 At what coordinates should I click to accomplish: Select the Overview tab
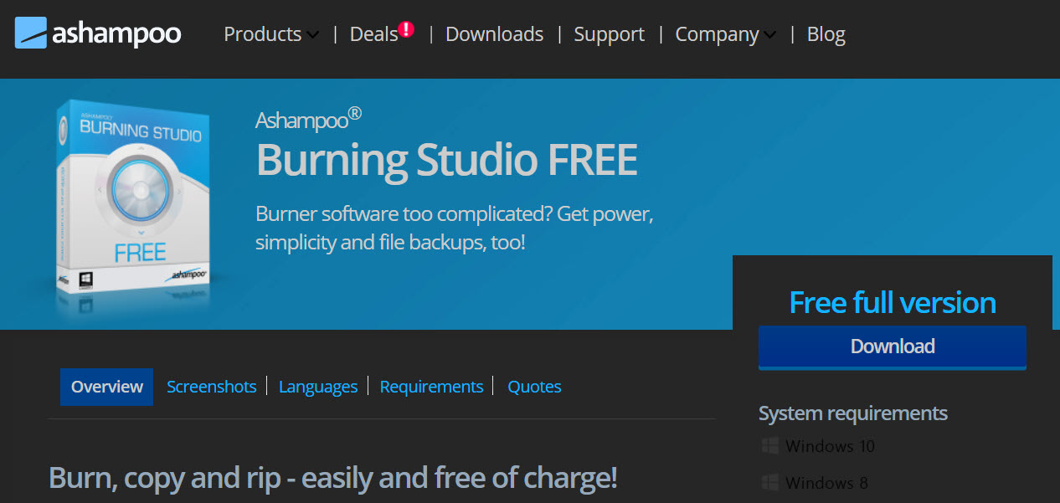[106, 387]
